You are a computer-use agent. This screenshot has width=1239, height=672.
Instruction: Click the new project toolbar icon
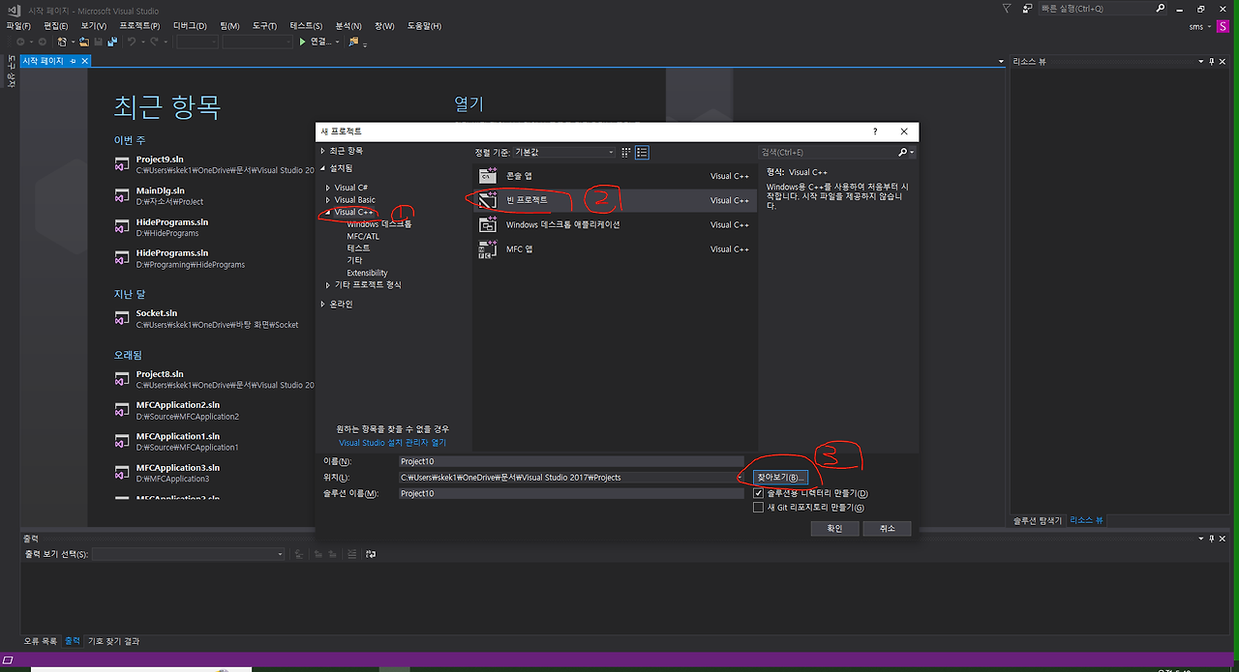pos(64,42)
